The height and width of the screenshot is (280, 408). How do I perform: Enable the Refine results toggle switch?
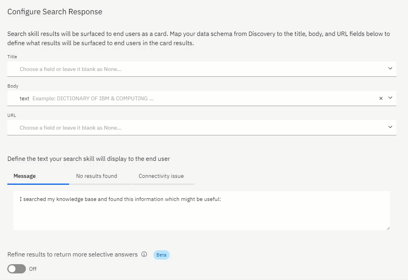(x=17, y=269)
